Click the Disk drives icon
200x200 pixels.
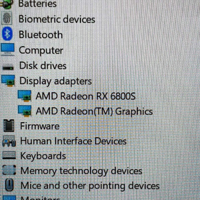(8, 68)
